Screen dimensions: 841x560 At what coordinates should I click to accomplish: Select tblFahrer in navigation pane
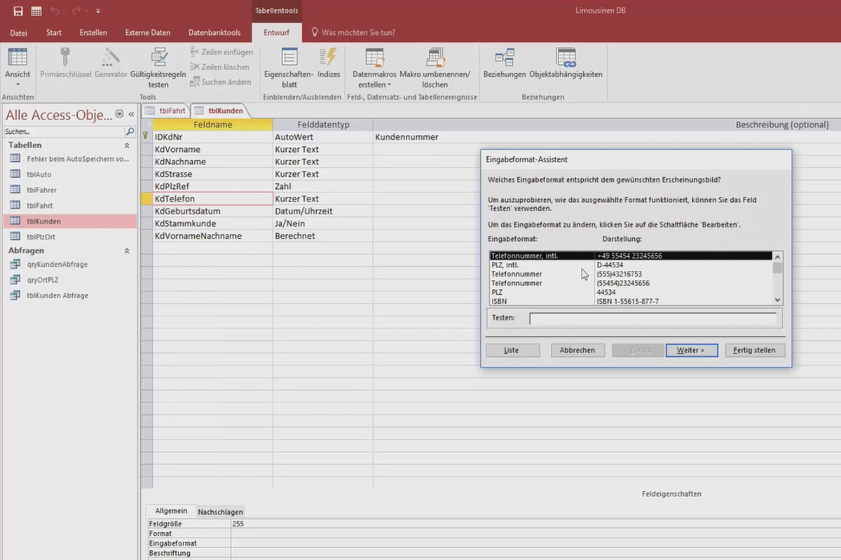[69, 190]
